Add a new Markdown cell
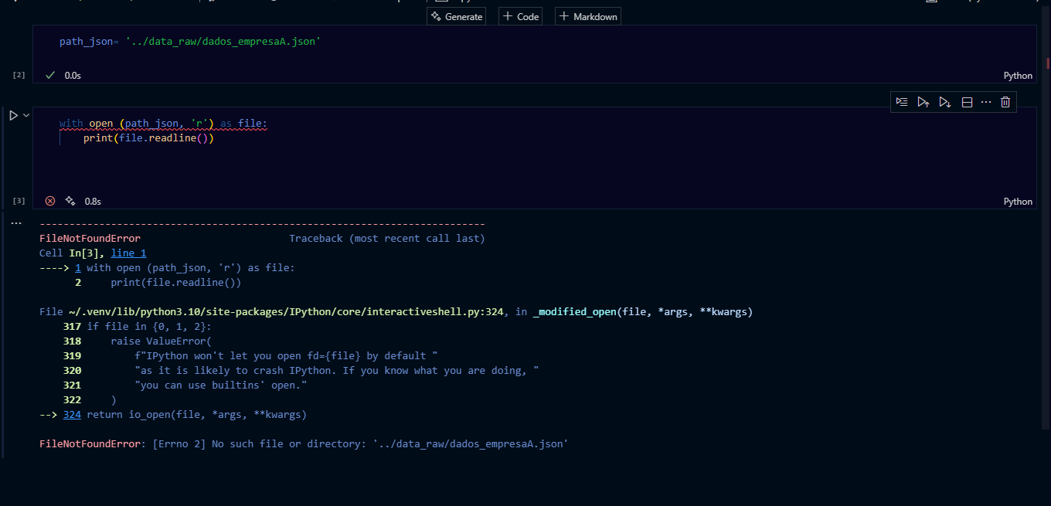The image size is (1051, 506). [588, 16]
